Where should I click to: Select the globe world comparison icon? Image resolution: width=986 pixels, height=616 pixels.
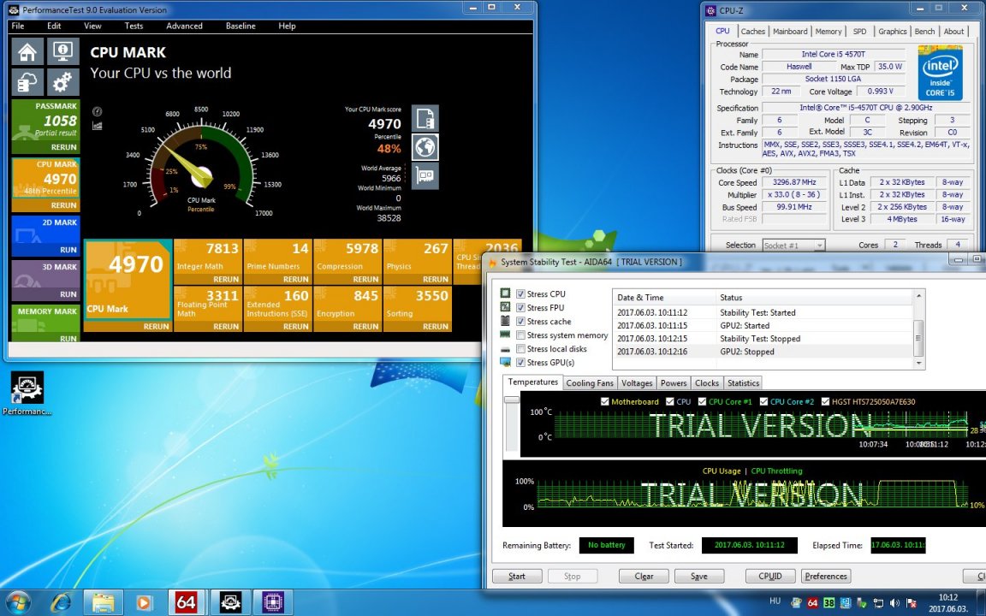[x=425, y=147]
